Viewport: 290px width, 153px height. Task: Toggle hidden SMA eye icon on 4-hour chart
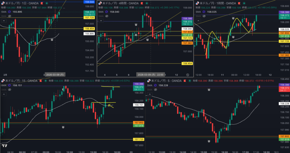point(107,16)
